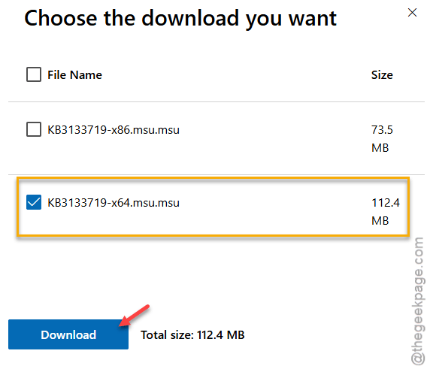Click the divider line below the header row
Image resolution: width=433 pixels, height=375 pixels.
pos(216,102)
